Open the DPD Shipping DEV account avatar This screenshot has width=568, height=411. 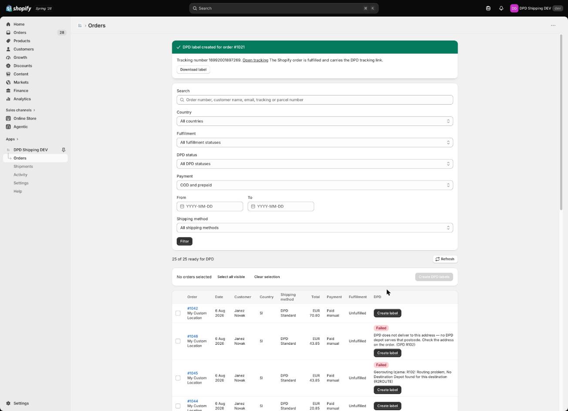pos(514,8)
